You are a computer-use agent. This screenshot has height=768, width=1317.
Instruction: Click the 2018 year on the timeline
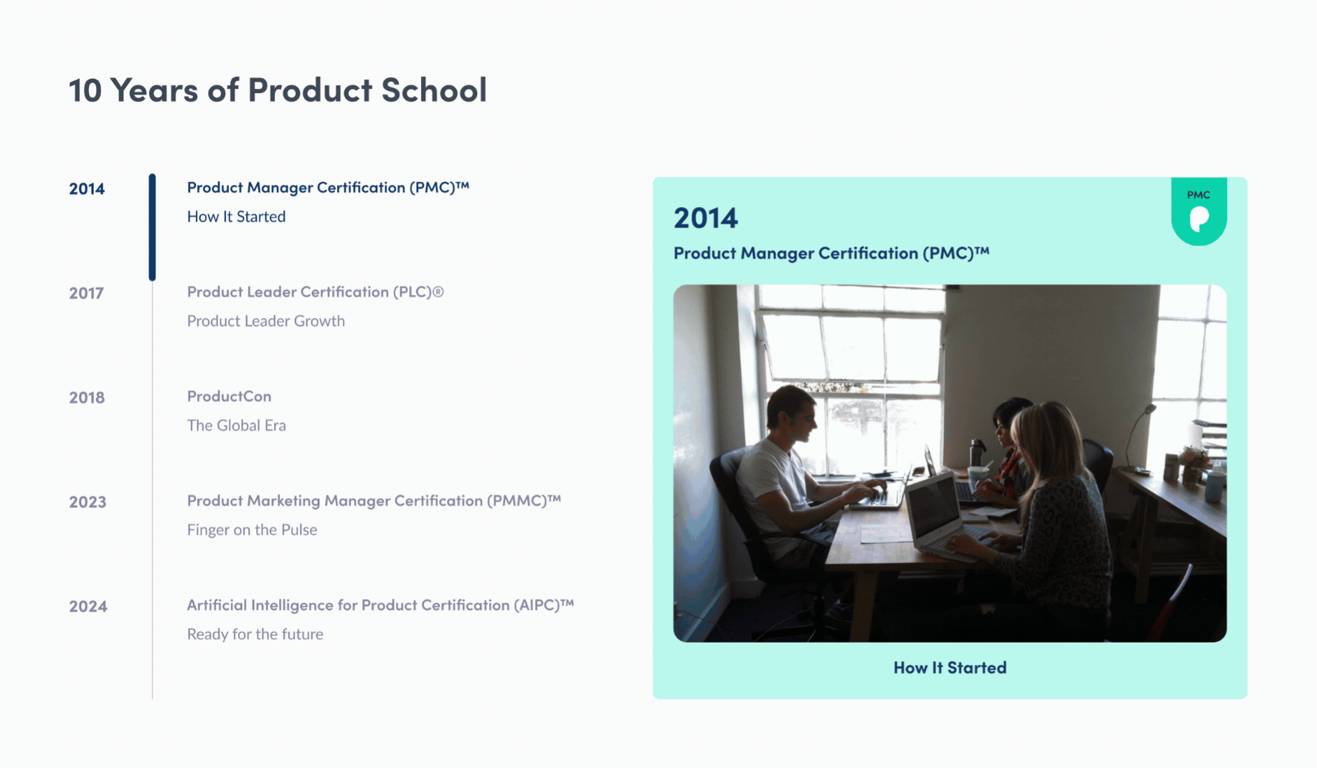pyautogui.click(x=86, y=398)
